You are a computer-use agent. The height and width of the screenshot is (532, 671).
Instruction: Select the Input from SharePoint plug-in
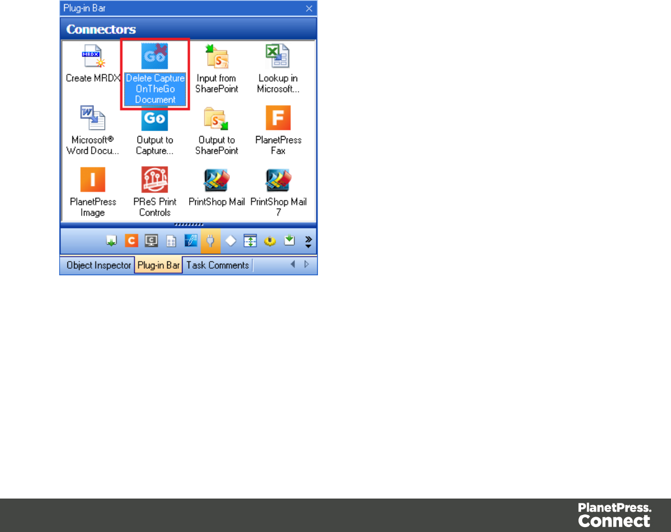coord(217,69)
